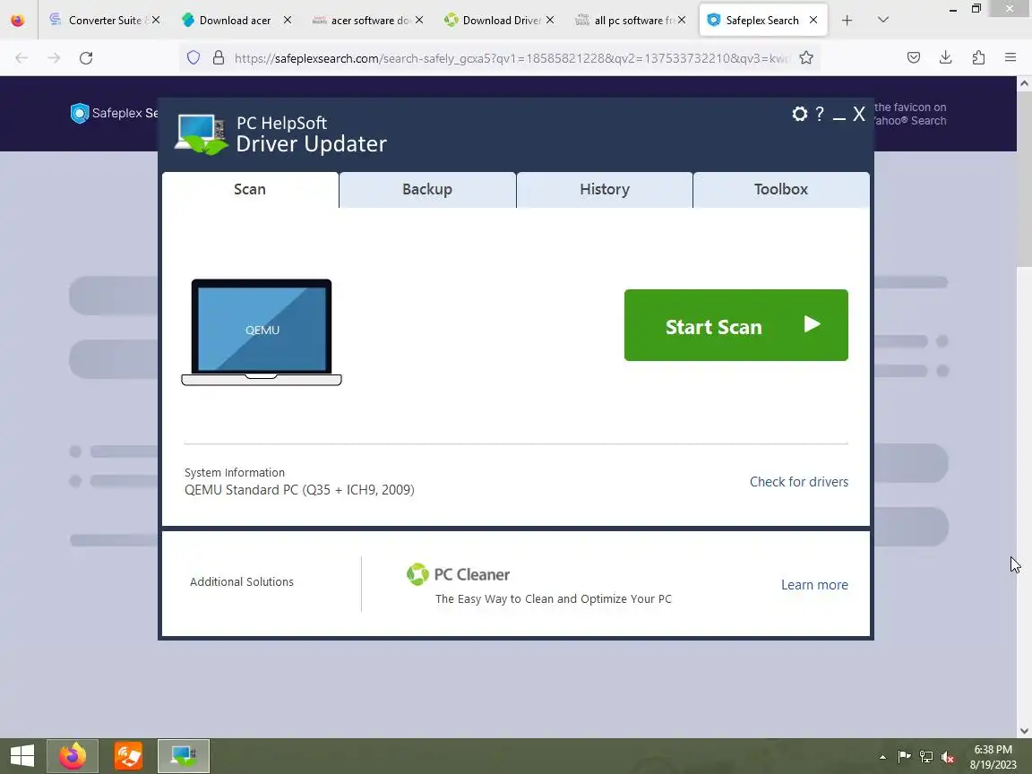Start the driver scan
Screen dimensions: 1032x774
735,325
